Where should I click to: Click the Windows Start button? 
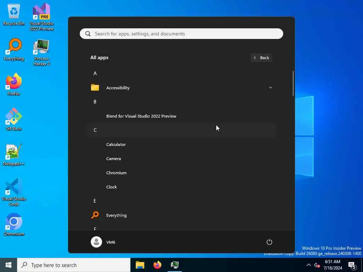[x=9, y=265]
